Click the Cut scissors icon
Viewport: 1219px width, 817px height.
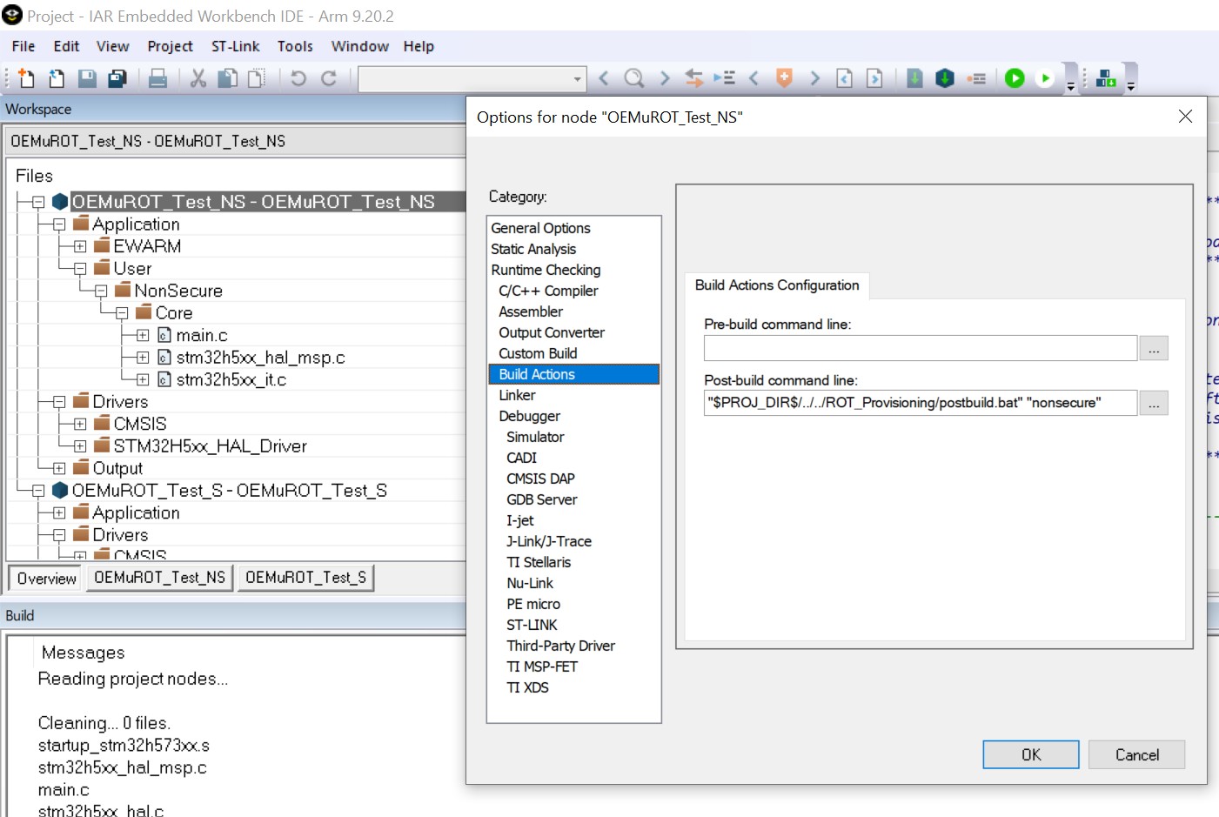(x=198, y=78)
